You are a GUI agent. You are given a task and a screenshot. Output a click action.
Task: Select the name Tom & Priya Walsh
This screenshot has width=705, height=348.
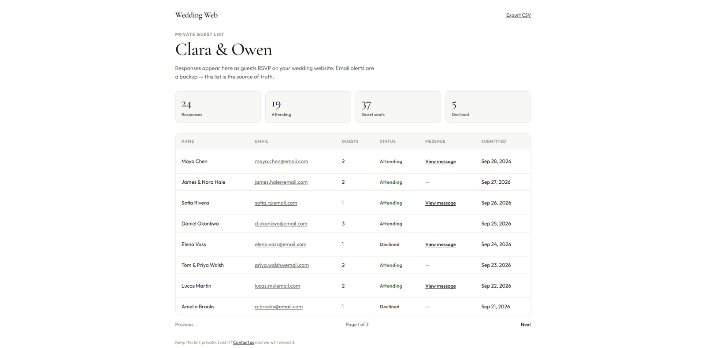[x=202, y=265]
